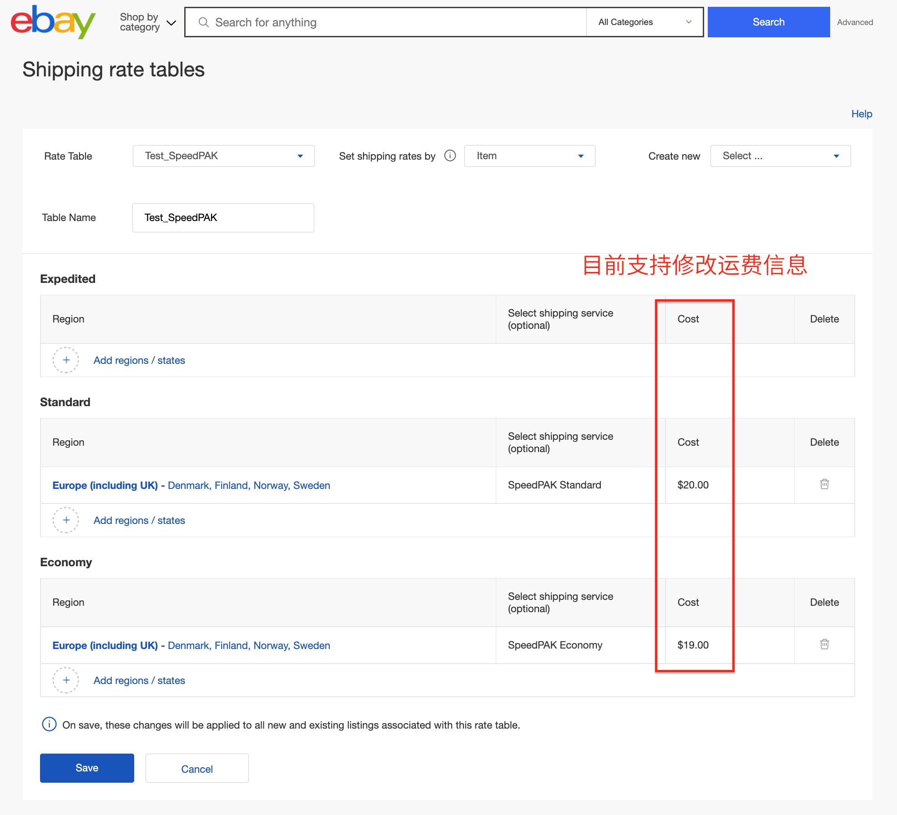Image resolution: width=897 pixels, height=815 pixels.
Task: Click the $20.00 cost value
Action: (693, 485)
